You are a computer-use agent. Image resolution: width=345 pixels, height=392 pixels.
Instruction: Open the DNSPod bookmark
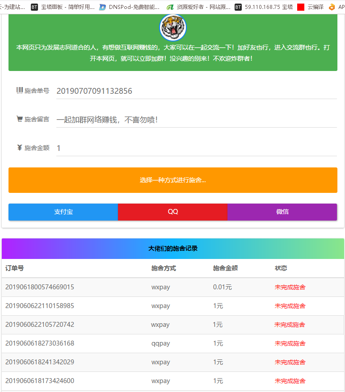tap(129, 7)
